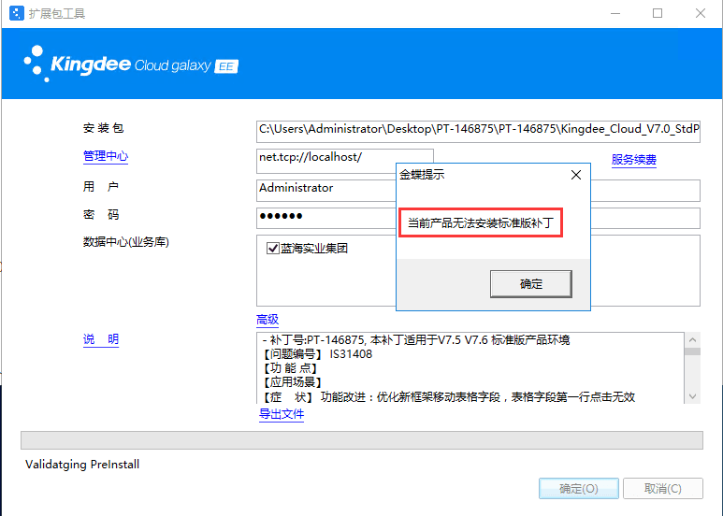The image size is (723, 516).
Task: Click the 确定(O) button at bottom
Action: pos(578,488)
